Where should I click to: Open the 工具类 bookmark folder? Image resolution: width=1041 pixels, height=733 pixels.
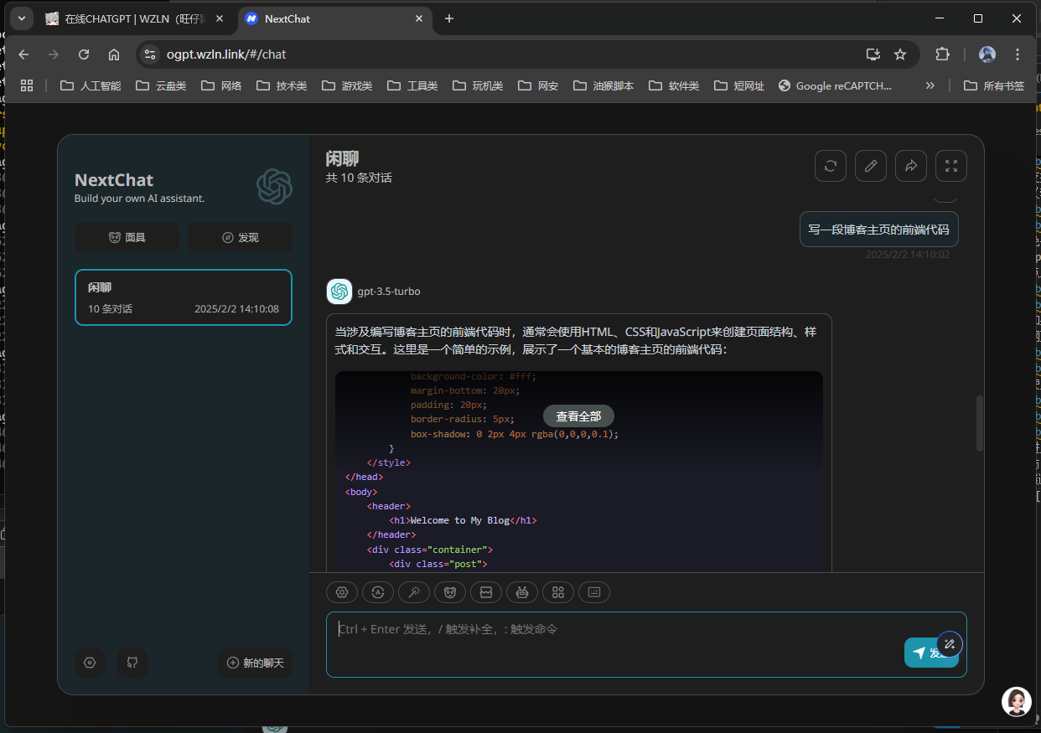(x=412, y=85)
